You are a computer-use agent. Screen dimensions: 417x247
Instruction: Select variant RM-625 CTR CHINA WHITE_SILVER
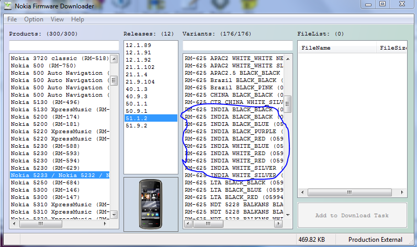(234, 102)
